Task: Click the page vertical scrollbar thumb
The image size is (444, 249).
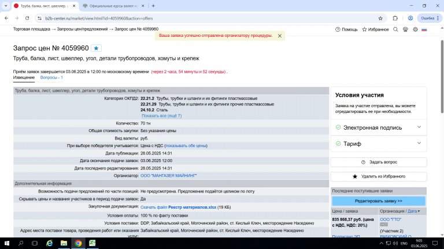Action: (442, 77)
